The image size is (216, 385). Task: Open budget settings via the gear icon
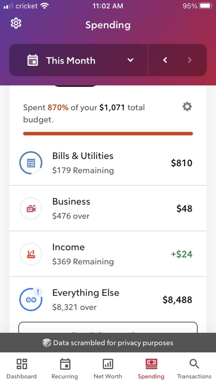click(x=187, y=107)
